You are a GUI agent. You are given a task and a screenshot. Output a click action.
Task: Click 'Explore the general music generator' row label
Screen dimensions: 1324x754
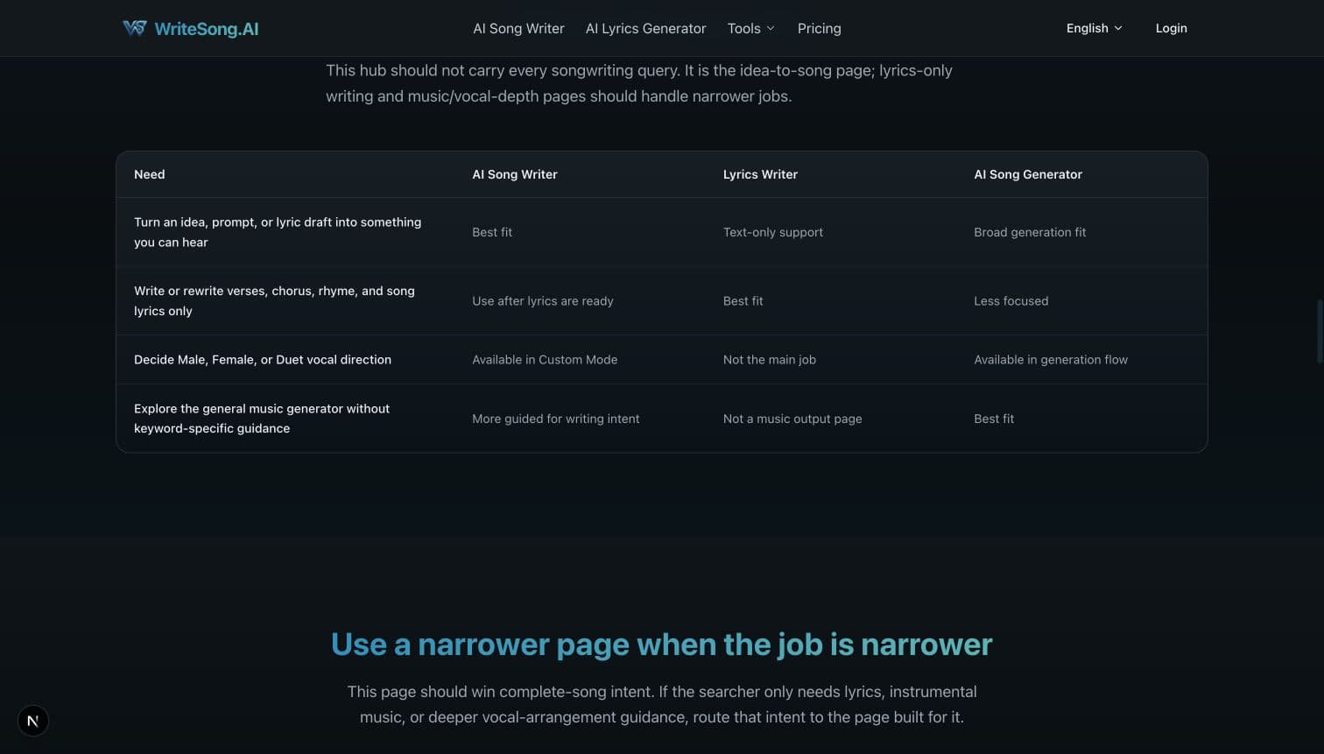point(262,419)
